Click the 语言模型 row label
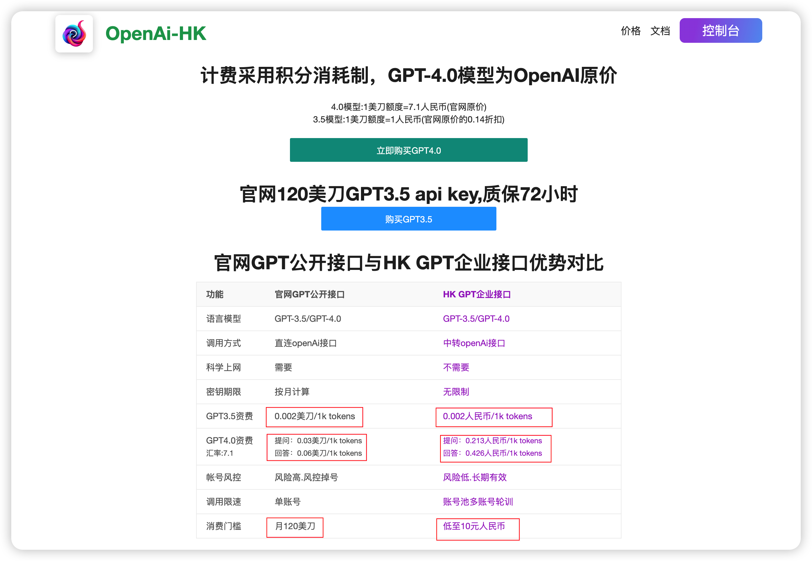The image size is (812, 561). [224, 319]
